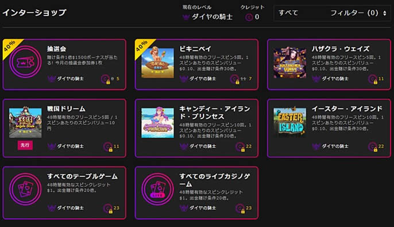The image size is (394, 227).
Task: Click the locked credit icon on ビキニベイ card
Action: tap(235, 79)
